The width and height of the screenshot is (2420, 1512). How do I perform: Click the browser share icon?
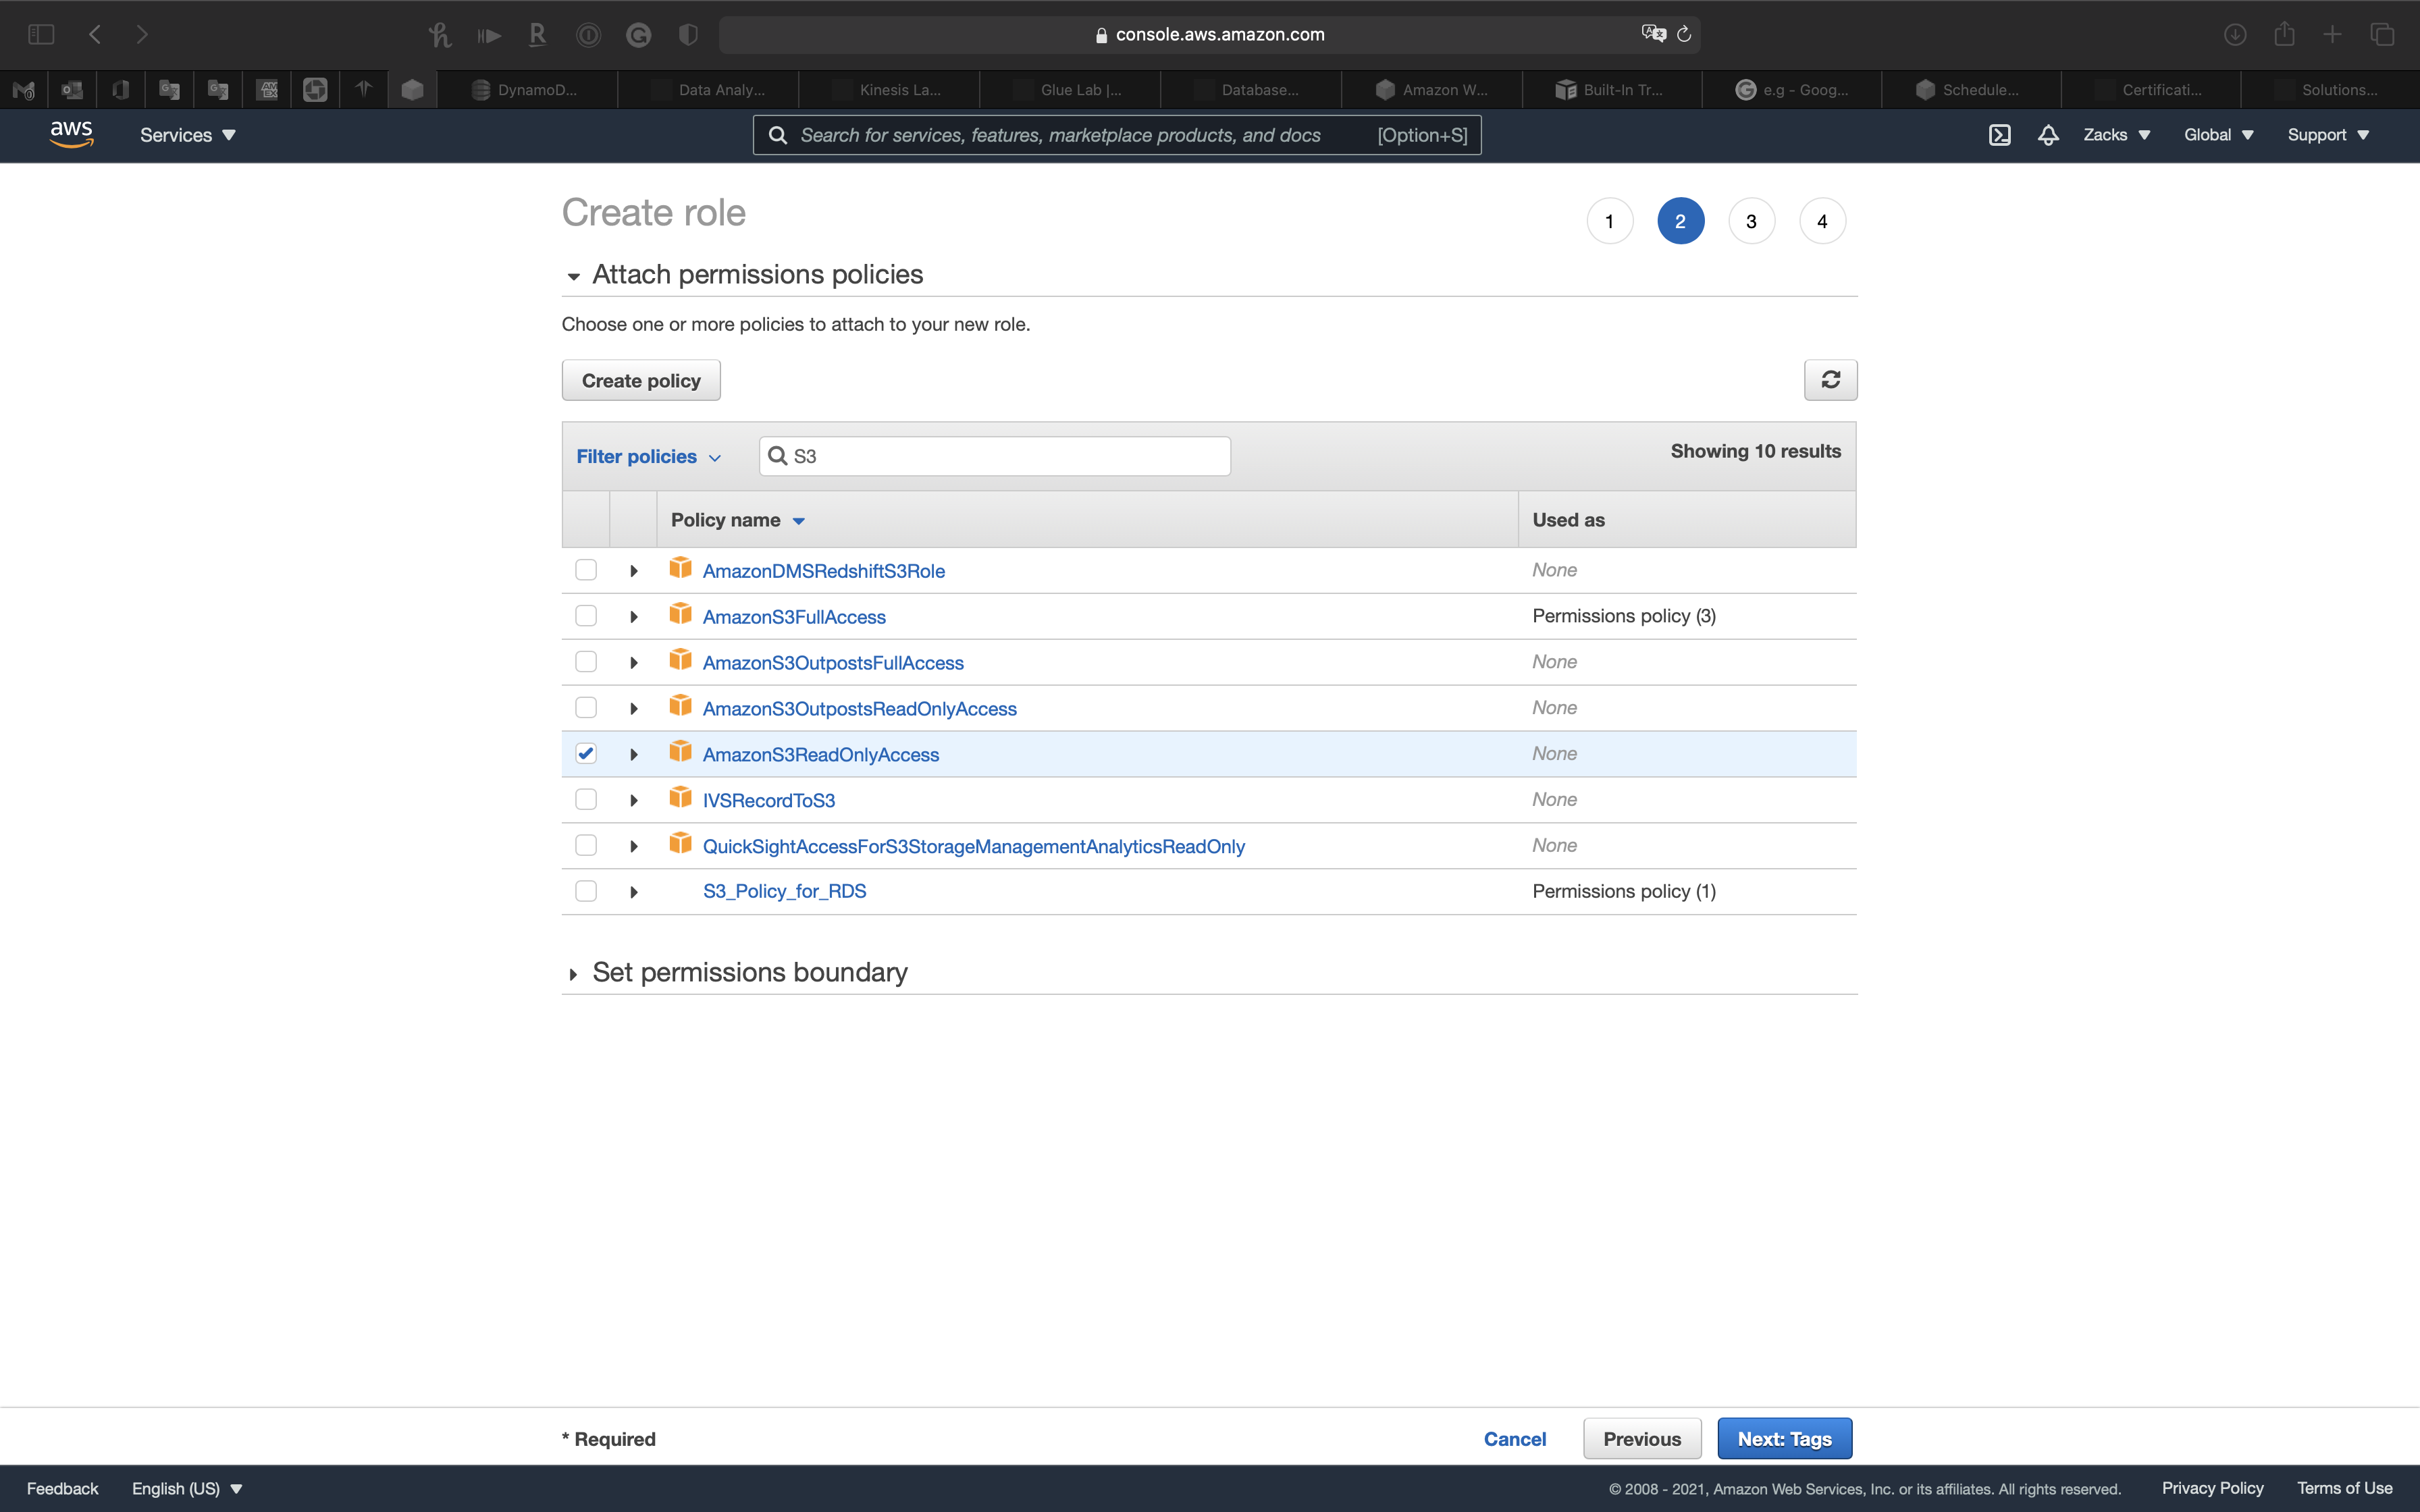pyautogui.click(x=2284, y=35)
